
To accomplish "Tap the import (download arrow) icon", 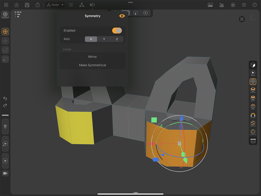I will click(x=17, y=5).
